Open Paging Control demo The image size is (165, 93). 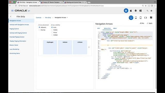[x=14, y=29]
